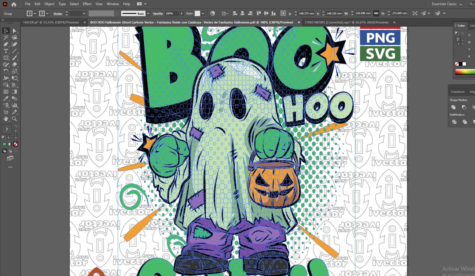Image resolution: width=475 pixels, height=276 pixels.
Task: Open the Opacity dropdown arrow
Action: point(182,13)
